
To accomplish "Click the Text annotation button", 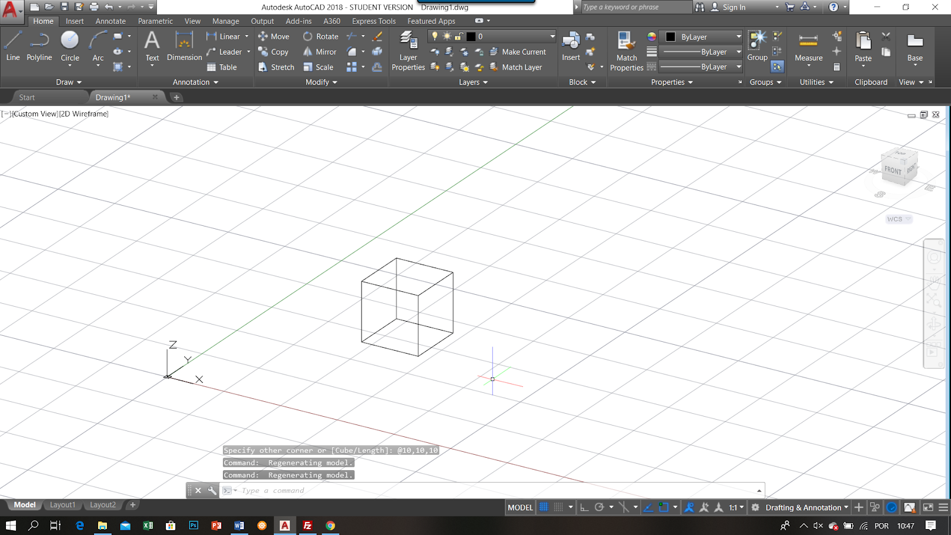I will (152, 46).
